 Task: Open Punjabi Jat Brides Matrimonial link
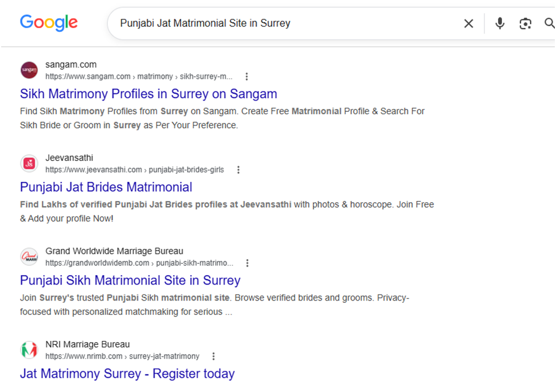tap(106, 188)
